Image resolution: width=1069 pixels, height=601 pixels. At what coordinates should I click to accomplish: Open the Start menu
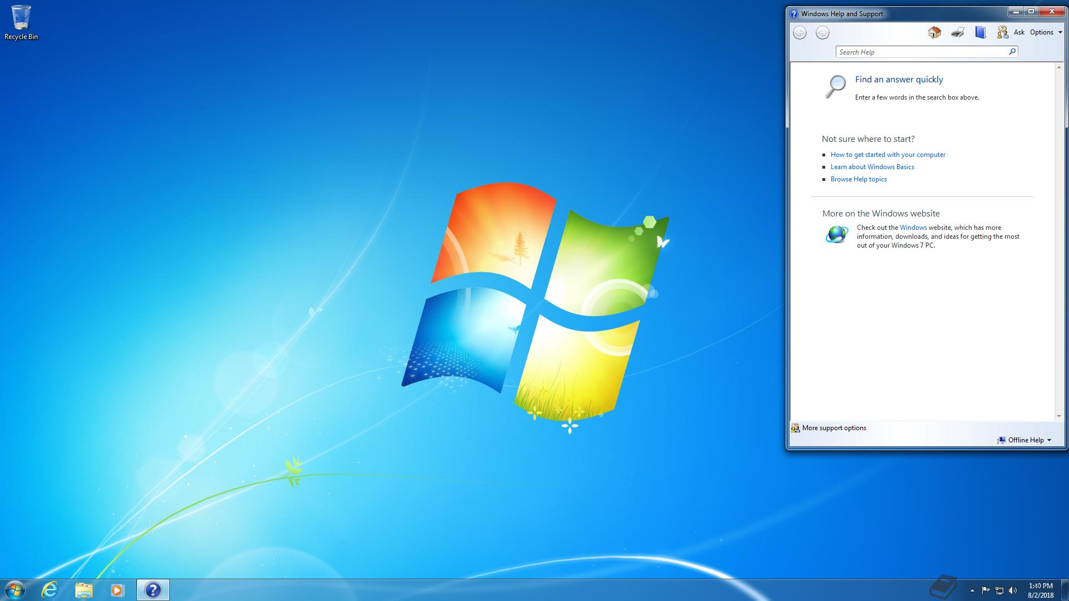(x=14, y=590)
